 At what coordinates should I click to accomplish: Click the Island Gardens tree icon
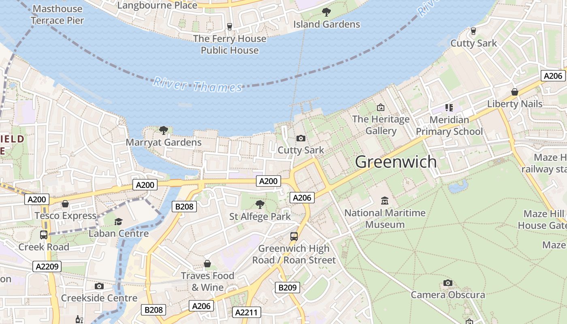coord(326,12)
